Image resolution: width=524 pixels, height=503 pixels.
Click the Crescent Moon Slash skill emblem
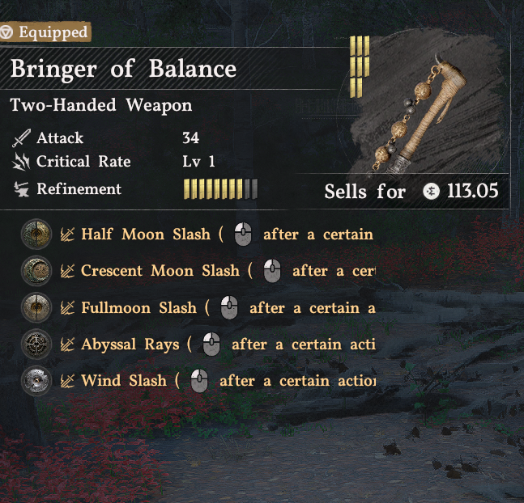coord(36,271)
